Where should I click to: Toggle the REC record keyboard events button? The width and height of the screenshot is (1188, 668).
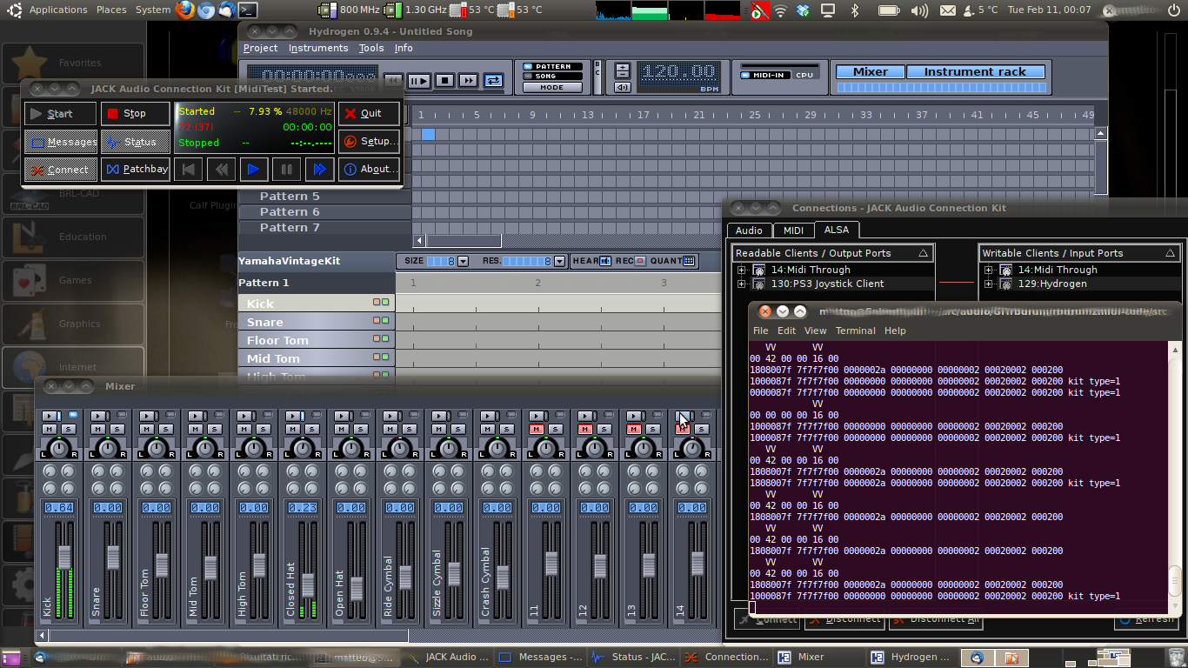[x=640, y=261]
